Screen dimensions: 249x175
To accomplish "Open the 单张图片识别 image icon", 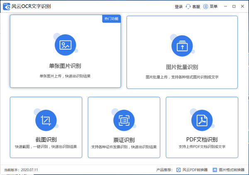I will (x=65, y=45).
